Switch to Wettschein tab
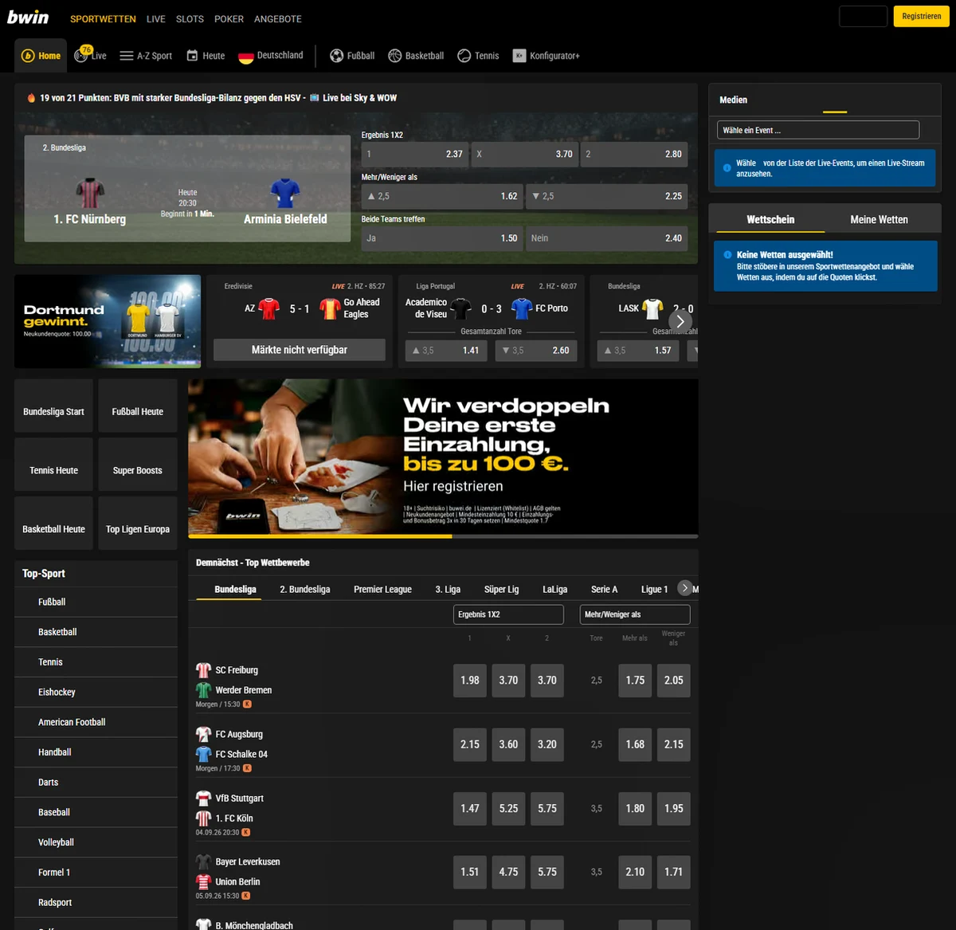The width and height of the screenshot is (956, 930). point(770,219)
